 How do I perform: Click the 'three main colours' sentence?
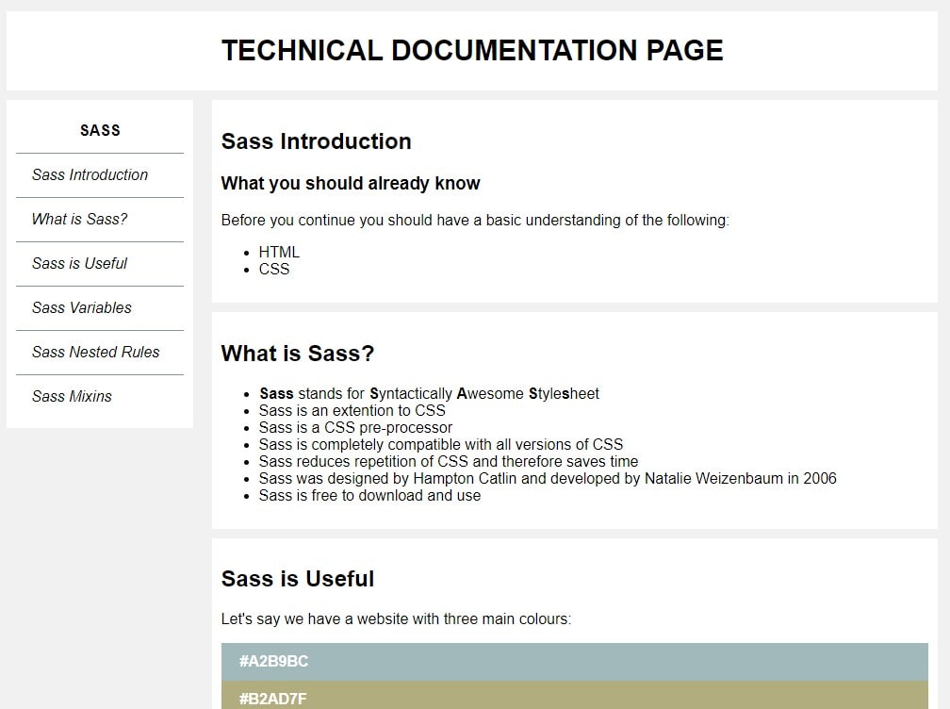point(396,618)
